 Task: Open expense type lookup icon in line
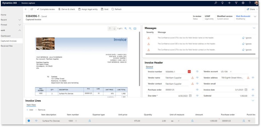pos(89,121)
